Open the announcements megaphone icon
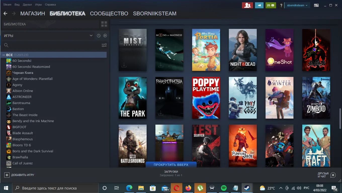Viewport: 342px width, 193px height. [259, 5]
